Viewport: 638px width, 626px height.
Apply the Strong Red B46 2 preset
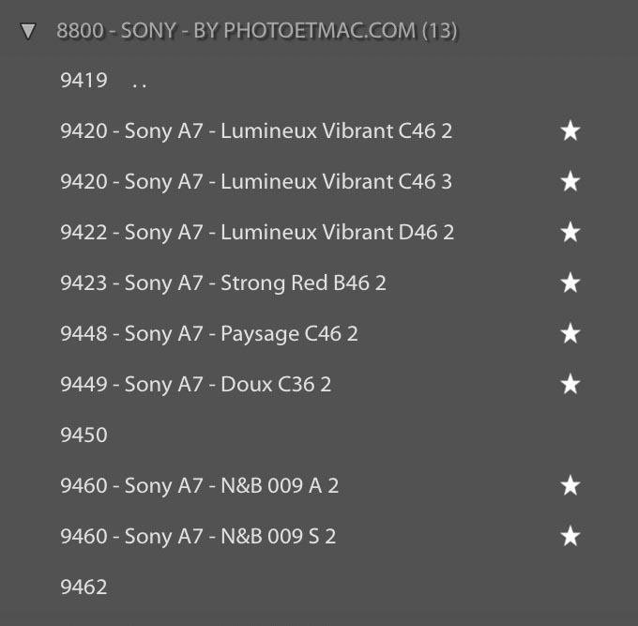[222, 283]
